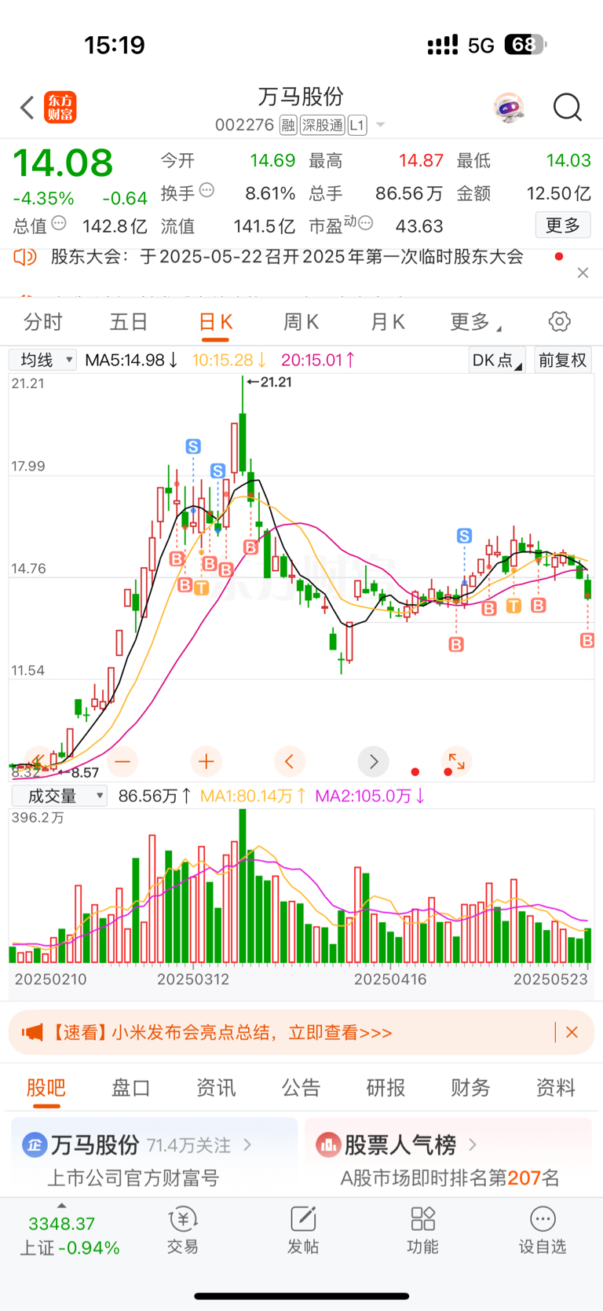The height and width of the screenshot is (1311, 603).
Task: Open the 均线 indicator dropdown
Action: tap(42, 360)
